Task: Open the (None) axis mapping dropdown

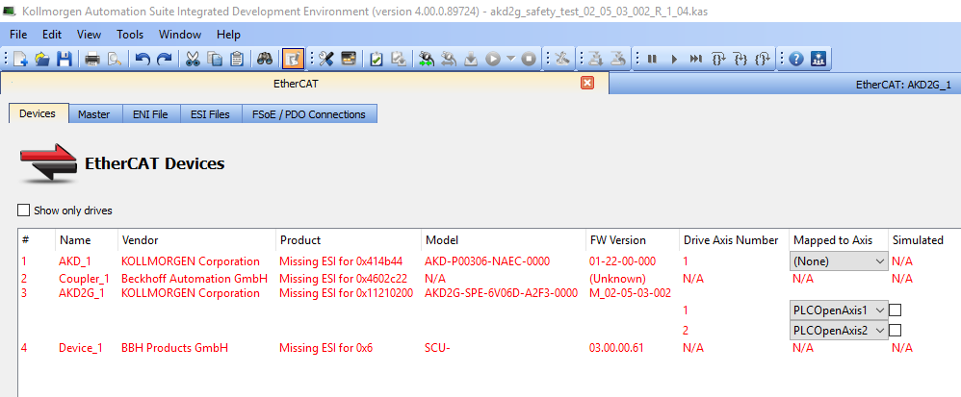Action: click(839, 261)
